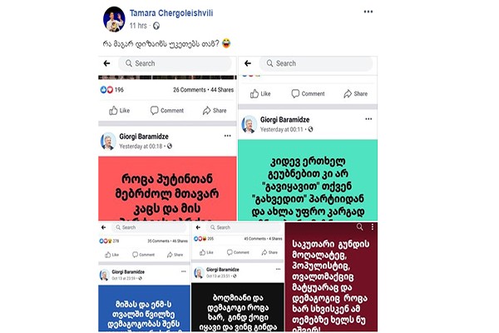Click the Tamara Chergoleishvili name link
Image resolution: width=499 pixels, height=333 pixels.
click(171, 13)
